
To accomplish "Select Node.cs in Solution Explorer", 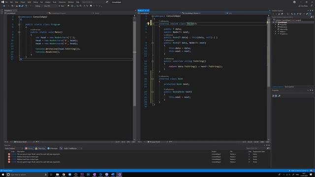I will (283, 31).
